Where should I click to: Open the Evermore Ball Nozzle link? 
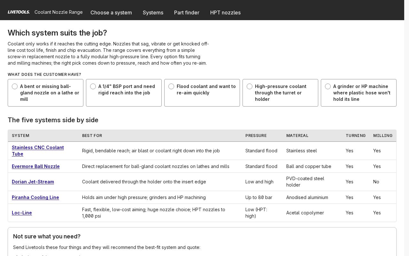36,166
